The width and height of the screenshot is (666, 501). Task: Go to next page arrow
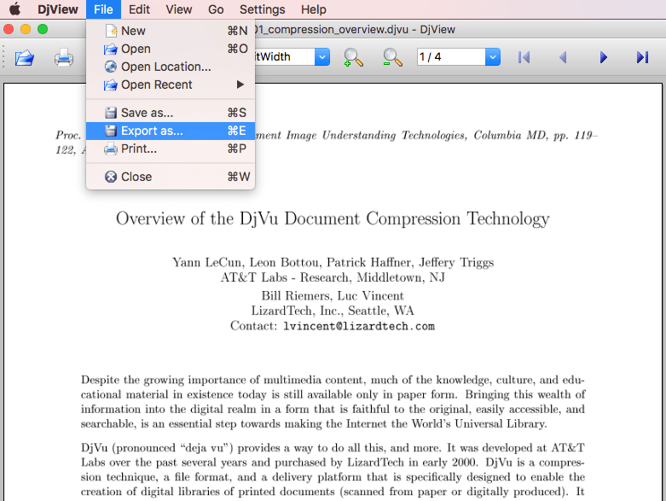tap(603, 57)
